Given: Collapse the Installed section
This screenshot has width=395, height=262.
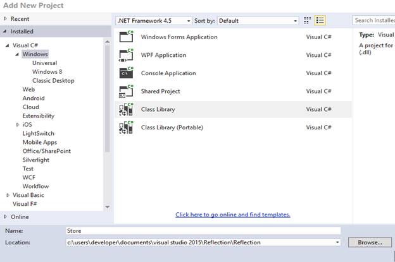Looking at the screenshot, I should pos(5,32).
